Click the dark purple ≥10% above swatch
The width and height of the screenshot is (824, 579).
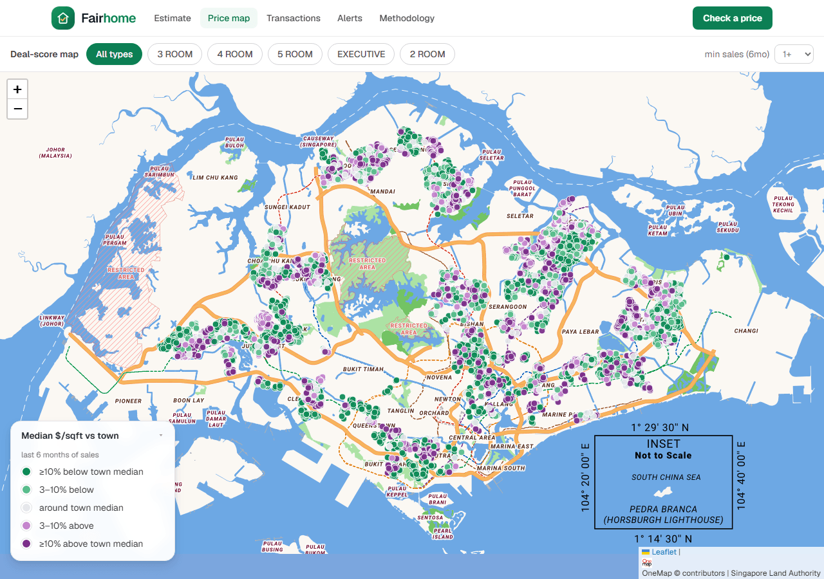(26, 544)
